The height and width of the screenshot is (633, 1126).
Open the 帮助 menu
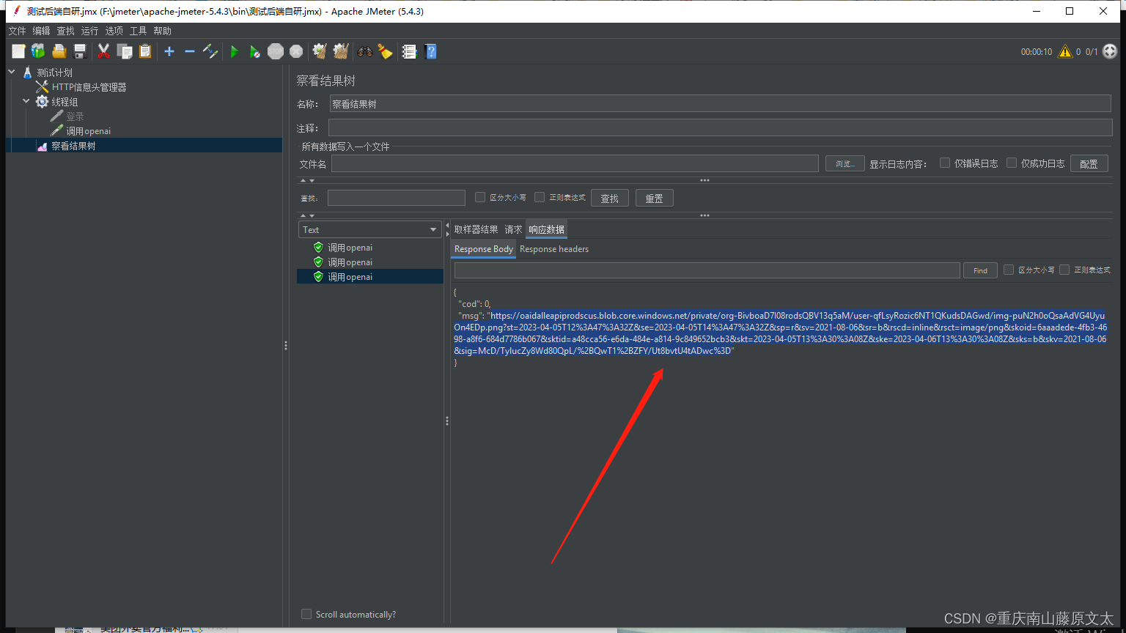point(162,31)
